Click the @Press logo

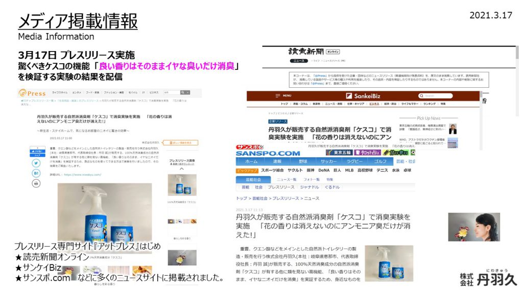(x=32, y=93)
